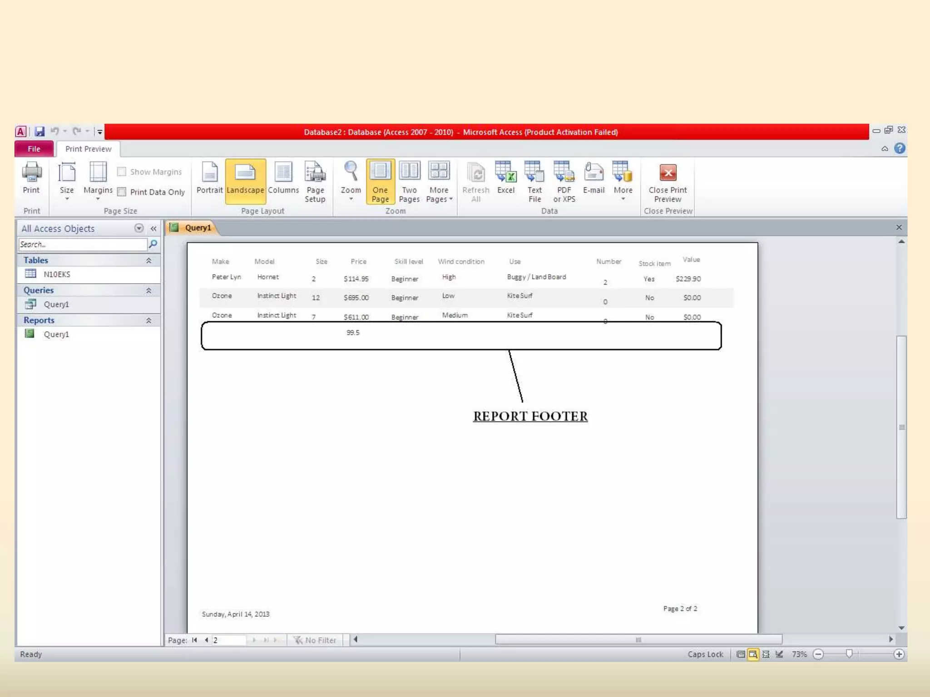The image size is (930, 697).
Task: Open the Size dropdown
Action: (x=67, y=181)
